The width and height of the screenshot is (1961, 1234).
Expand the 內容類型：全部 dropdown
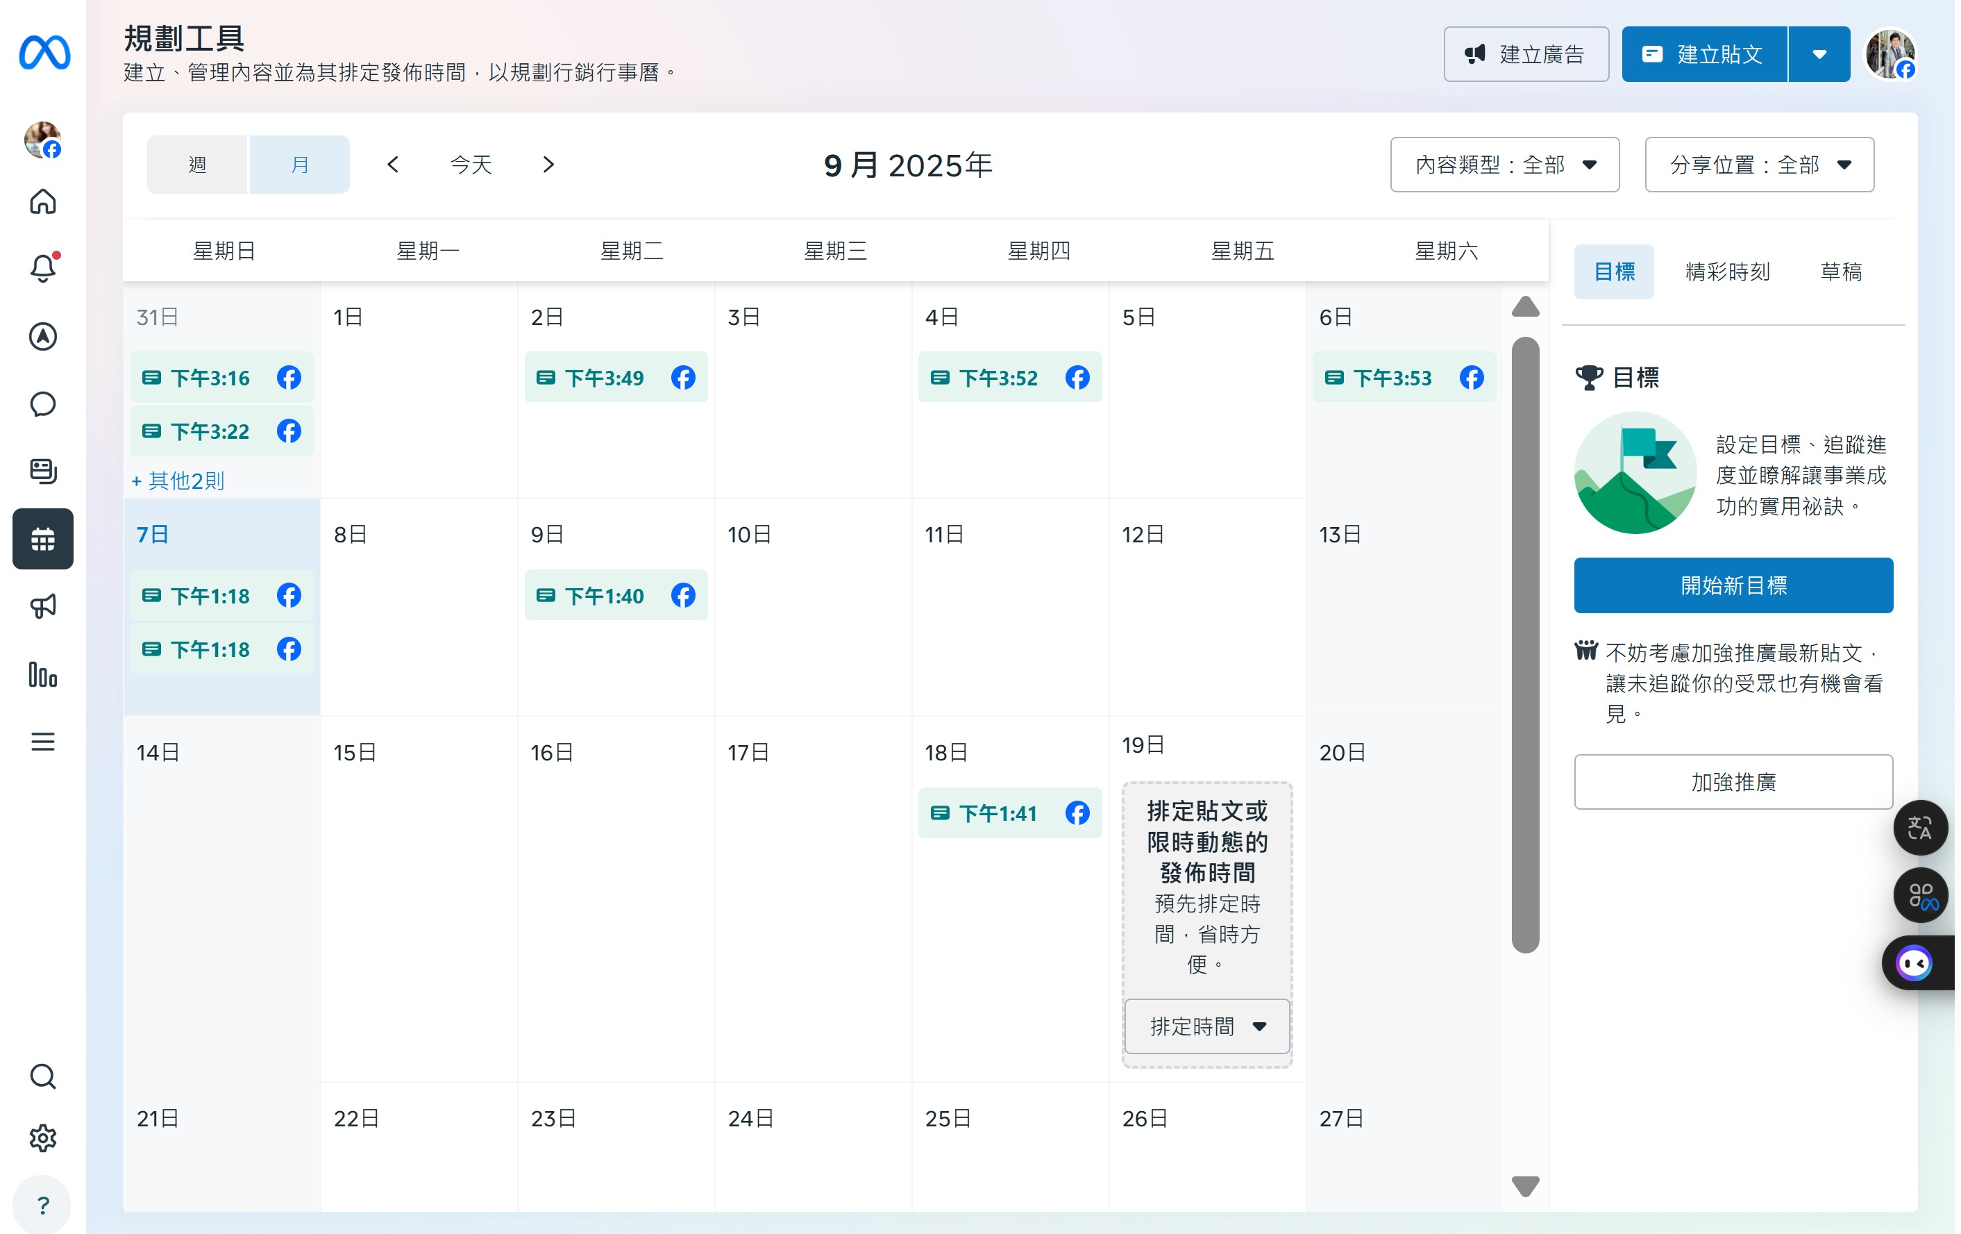[x=1504, y=165]
